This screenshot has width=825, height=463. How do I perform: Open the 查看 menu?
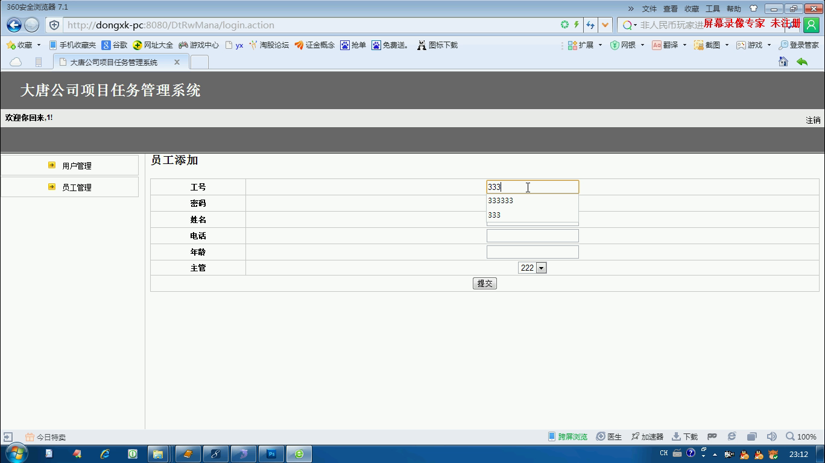[671, 8]
